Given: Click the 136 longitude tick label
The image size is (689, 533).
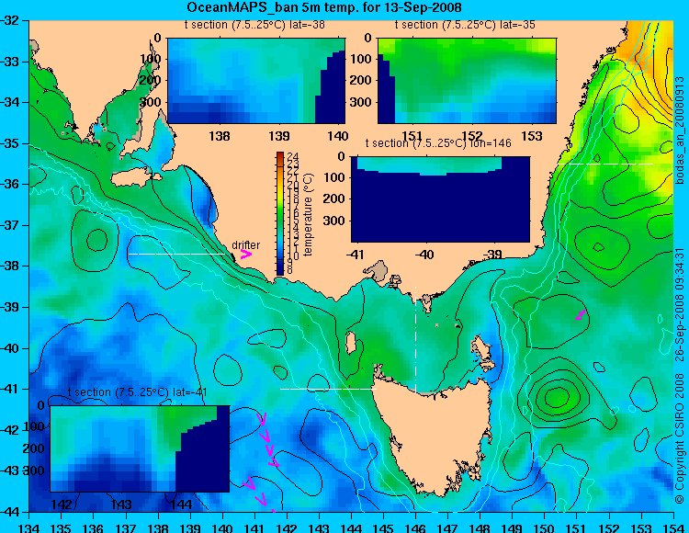Looking at the screenshot, I should coord(94,527).
